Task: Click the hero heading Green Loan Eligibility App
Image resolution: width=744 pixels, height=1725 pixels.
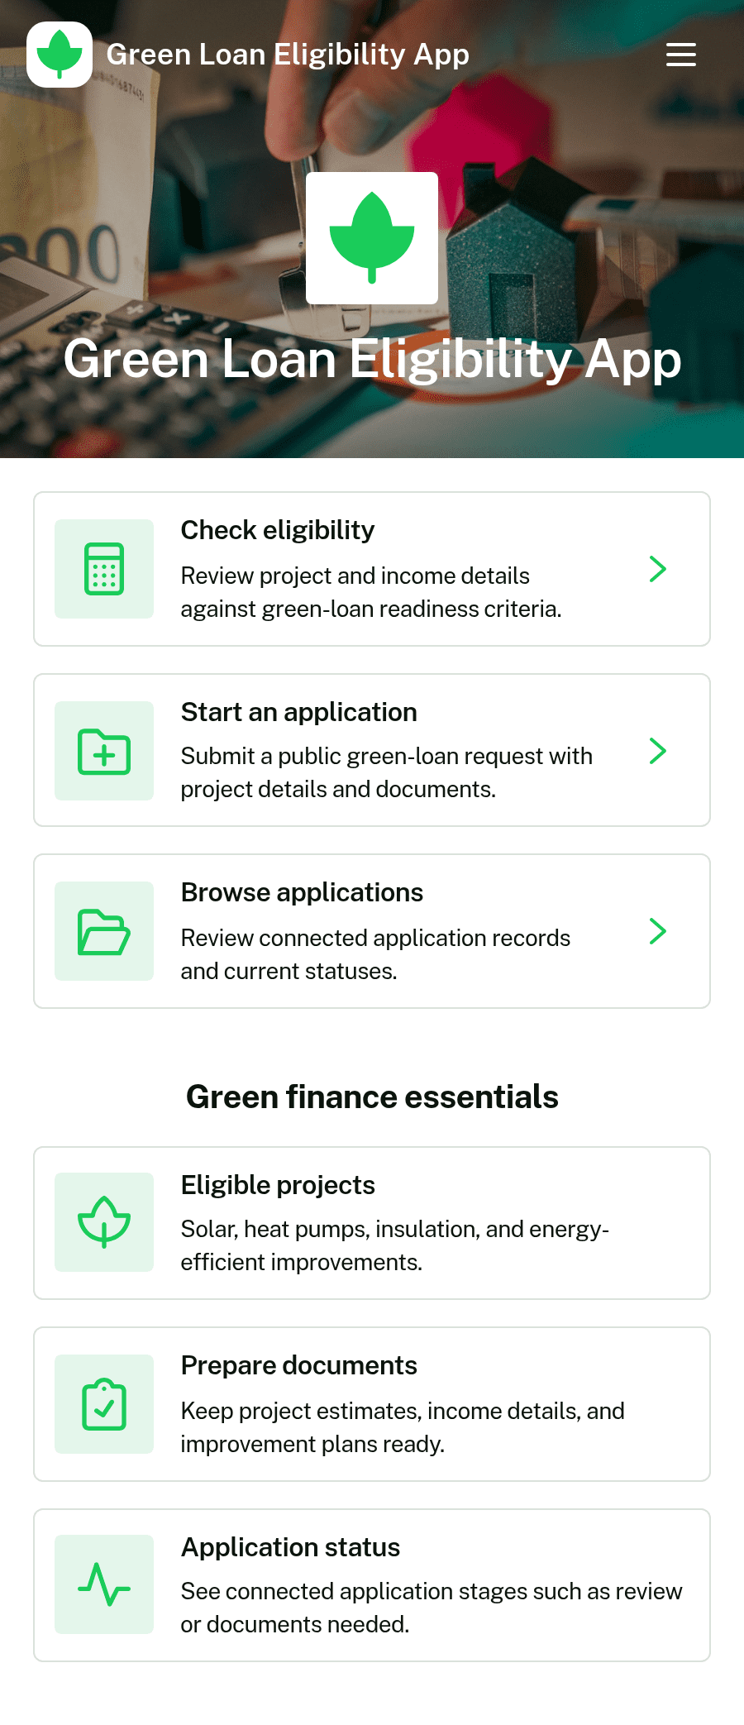Action: pyautogui.click(x=372, y=360)
